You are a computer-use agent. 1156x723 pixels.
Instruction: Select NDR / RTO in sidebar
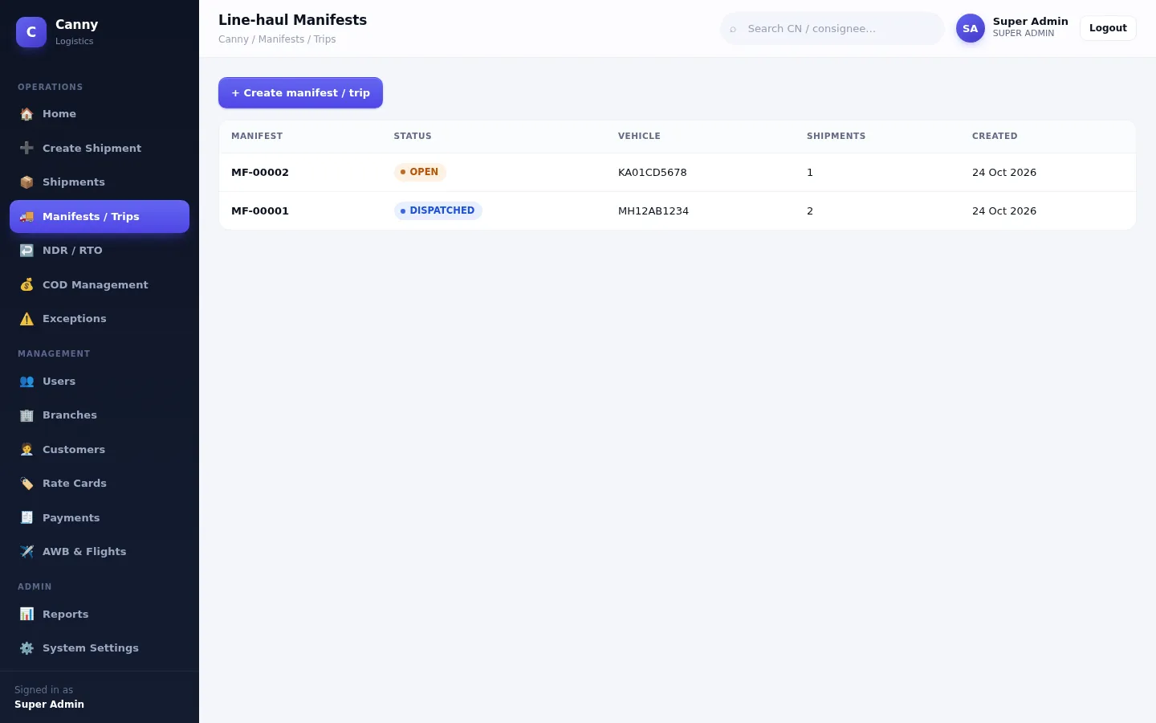(x=100, y=251)
